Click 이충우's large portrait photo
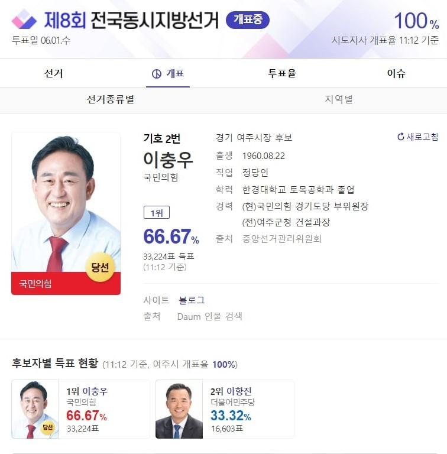This screenshot has height=454, width=447. click(x=66, y=202)
